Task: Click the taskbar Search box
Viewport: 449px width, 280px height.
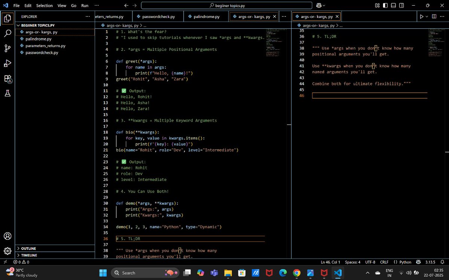Action: coord(146,273)
